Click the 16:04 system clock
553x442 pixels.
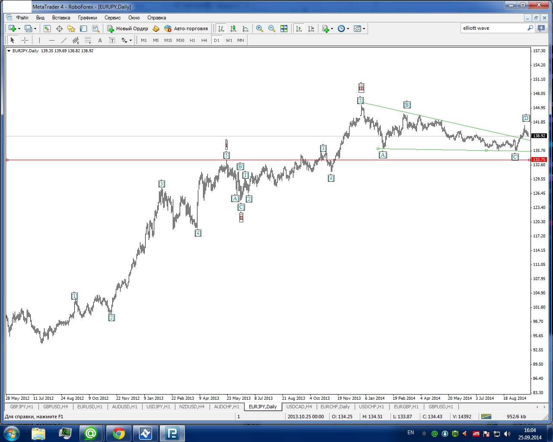[530, 430]
